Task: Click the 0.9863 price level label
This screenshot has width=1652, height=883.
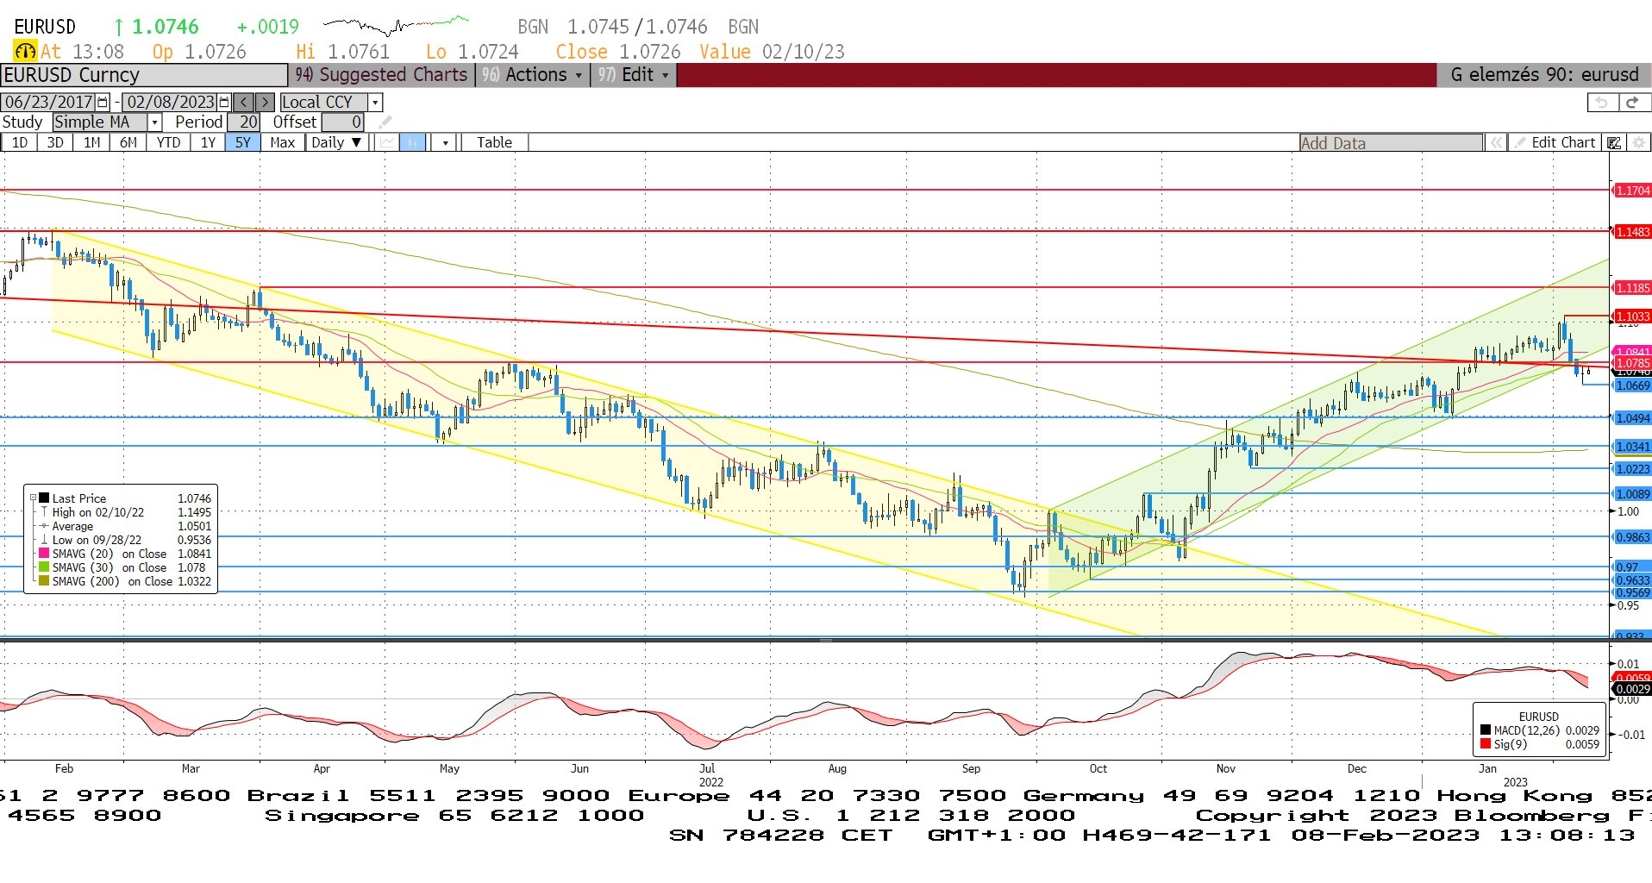Action: (1632, 537)
